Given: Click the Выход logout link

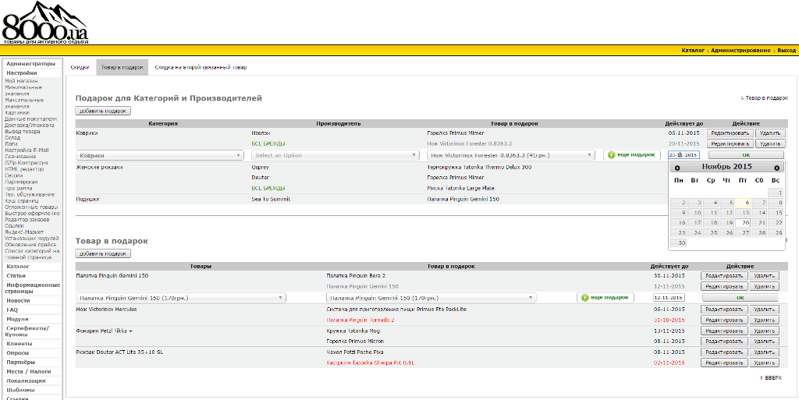Looking at the screenshot, I should click(x=787, y=51).
